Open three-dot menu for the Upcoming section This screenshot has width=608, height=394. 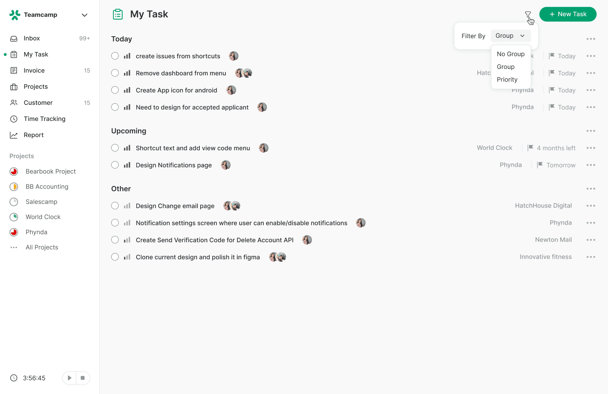(591, 131)
